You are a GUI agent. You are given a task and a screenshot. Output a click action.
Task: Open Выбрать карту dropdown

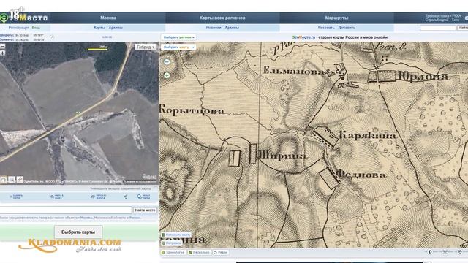pos(178,47)
